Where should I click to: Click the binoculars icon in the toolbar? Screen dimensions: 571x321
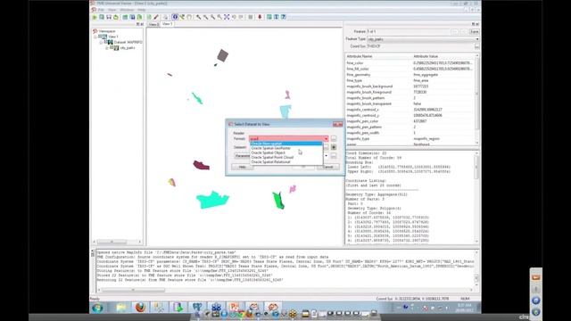tap(109, 17)
